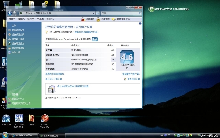This screenshot has width=220, height=138.
Task: Open the 檔案(F) menu
Action: click(12, 19)
